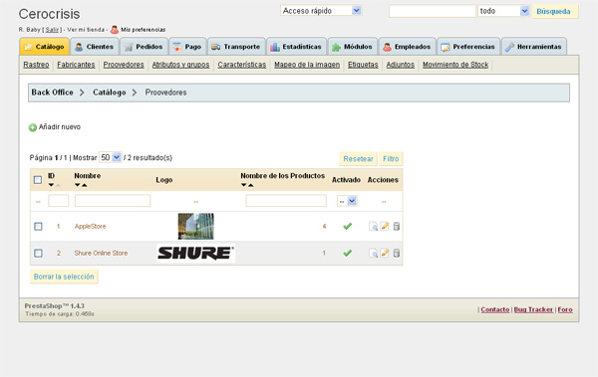Click the Nombre de los Productos filter field
The image size is (598, 377).
(x=286, y=200)
